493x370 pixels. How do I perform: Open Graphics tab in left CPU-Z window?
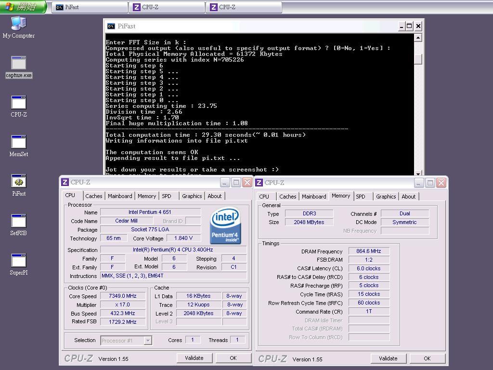(192, 196)
